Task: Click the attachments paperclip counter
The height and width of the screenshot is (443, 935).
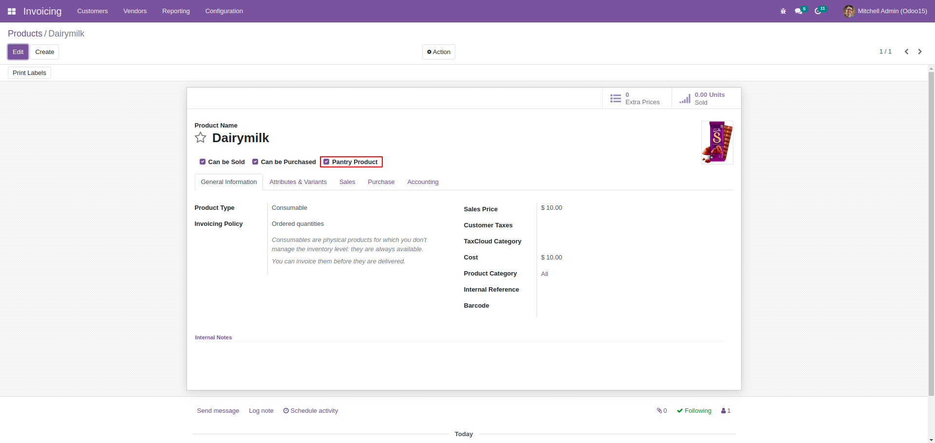Action: [x=662, y=411]
